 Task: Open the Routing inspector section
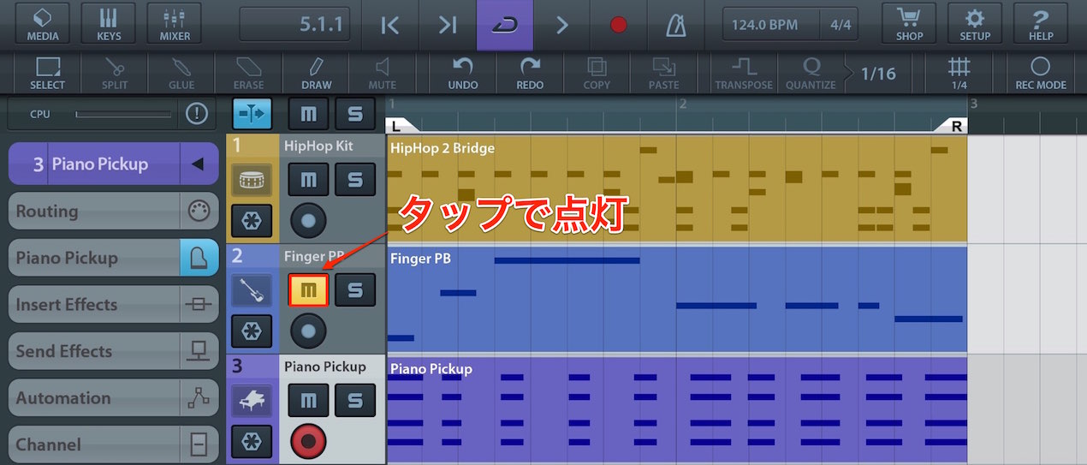point(114,211)
